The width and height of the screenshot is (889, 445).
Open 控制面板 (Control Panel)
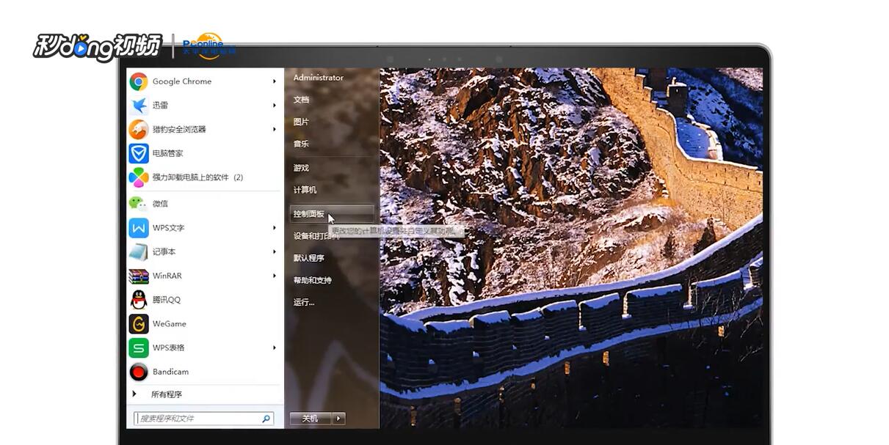click(332, 214)
